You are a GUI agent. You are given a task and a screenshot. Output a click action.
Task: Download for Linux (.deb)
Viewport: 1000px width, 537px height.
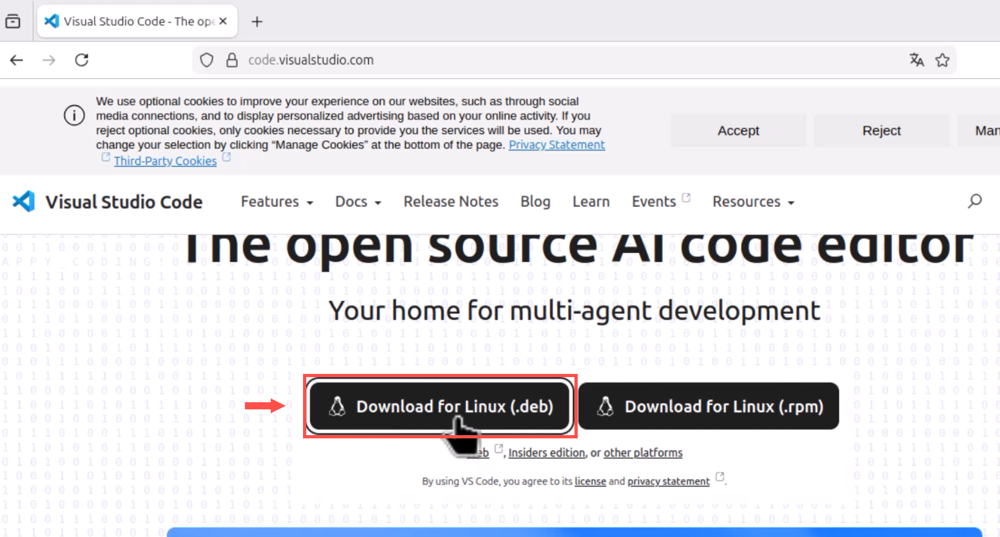click(x=441, y=407)
